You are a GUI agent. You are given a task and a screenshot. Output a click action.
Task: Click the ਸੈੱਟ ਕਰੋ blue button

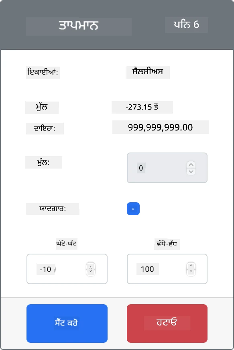(67, 323)
